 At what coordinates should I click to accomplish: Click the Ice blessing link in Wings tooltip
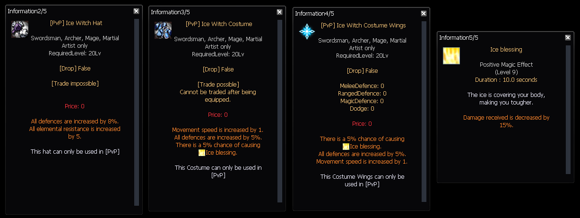[x=365, y=147]
